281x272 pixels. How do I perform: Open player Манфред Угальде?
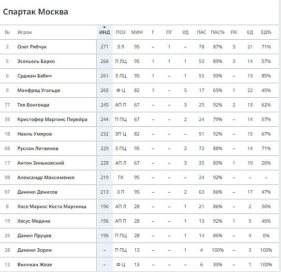coord(39,91)
